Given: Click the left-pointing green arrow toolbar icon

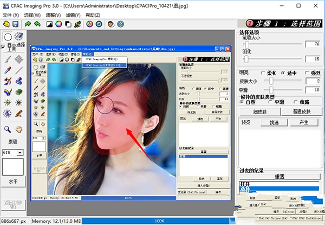Looking at the screenshot, I should (37, 24).
